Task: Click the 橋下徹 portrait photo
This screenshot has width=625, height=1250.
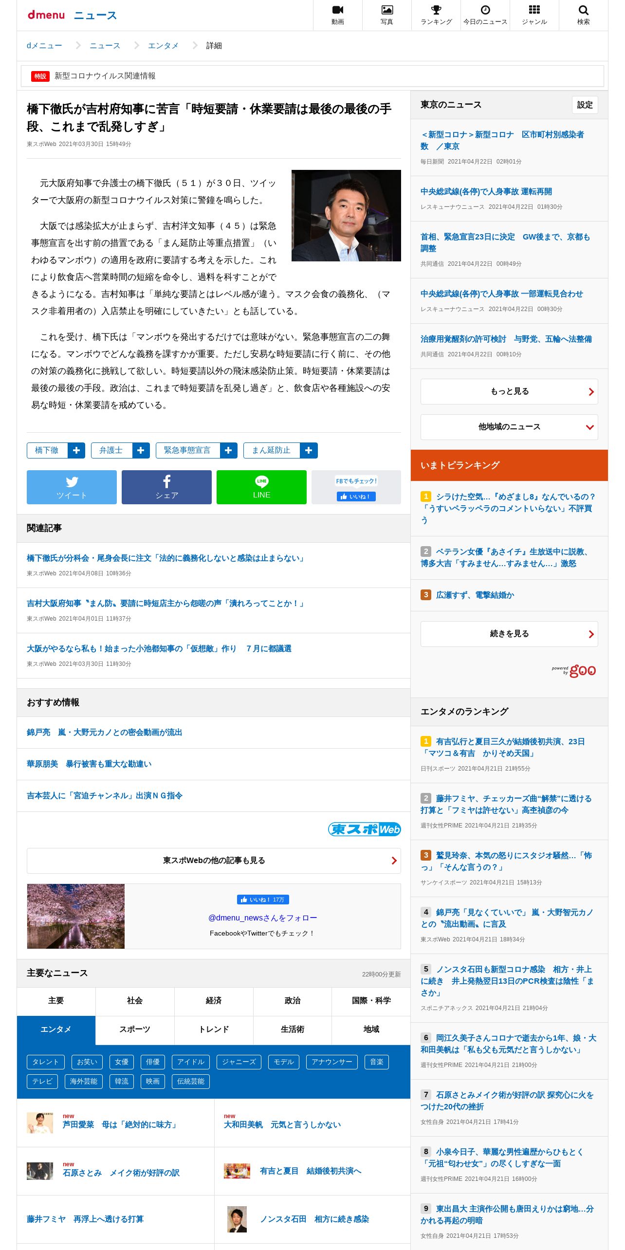Action: pos(346,216)
